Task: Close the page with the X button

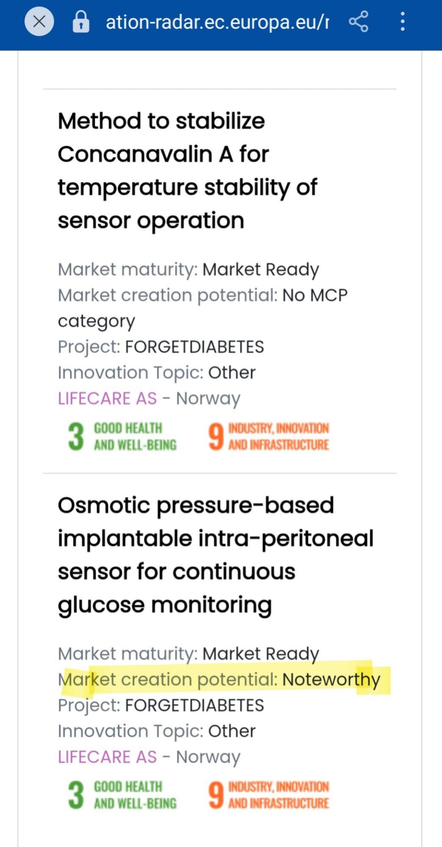Action: [39, 21]
